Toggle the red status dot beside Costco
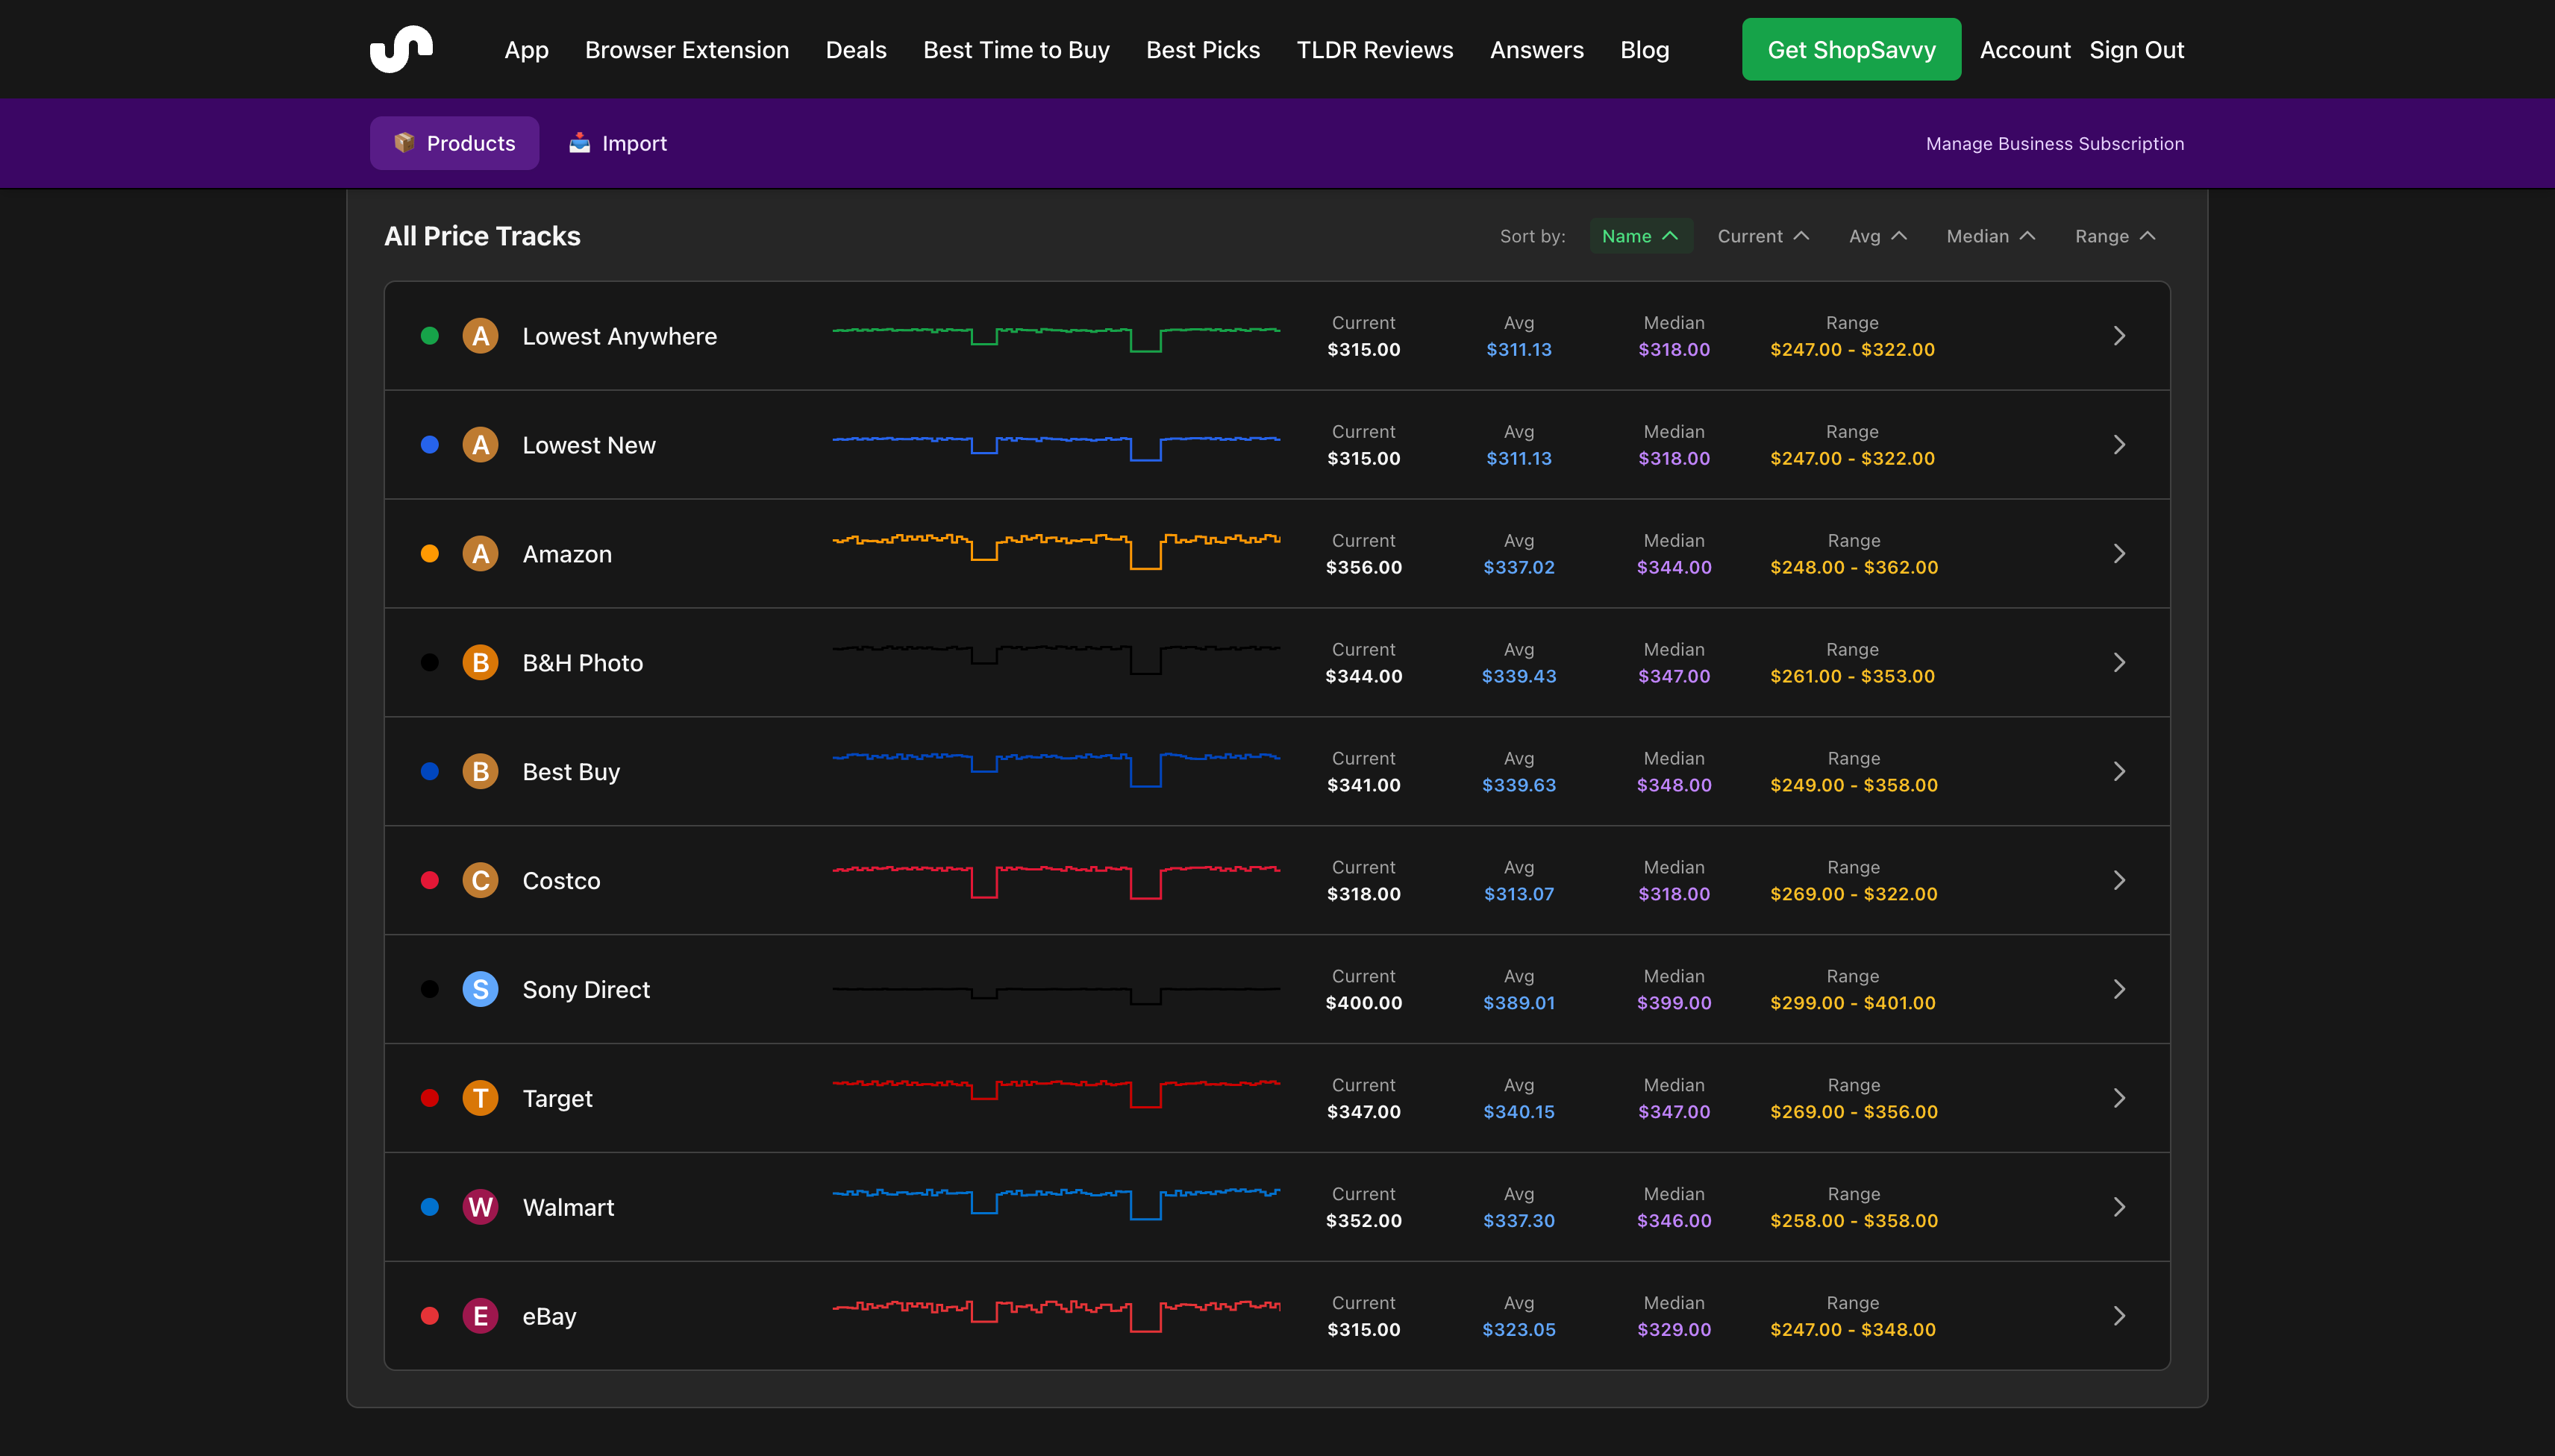This screenshot has width=2555, height=1456. tap(430, 880)
